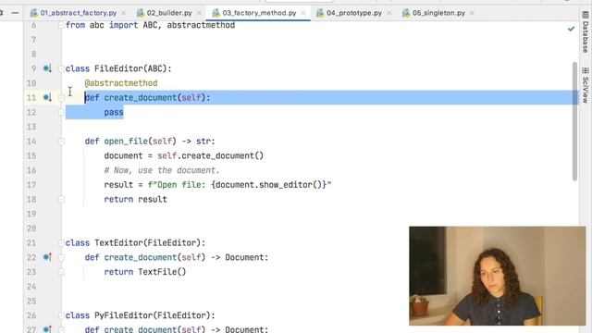Click the fold end marker on line 12
Image resolution: width=592 pixels, height=333 pixels.
(61, 112)
